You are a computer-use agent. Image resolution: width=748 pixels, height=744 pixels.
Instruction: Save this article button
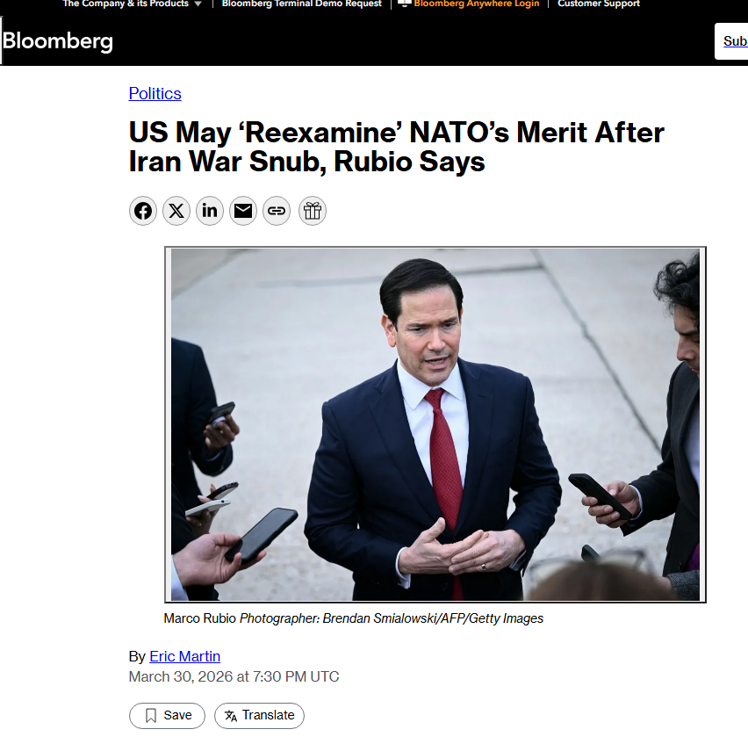(x=167, y=715)
